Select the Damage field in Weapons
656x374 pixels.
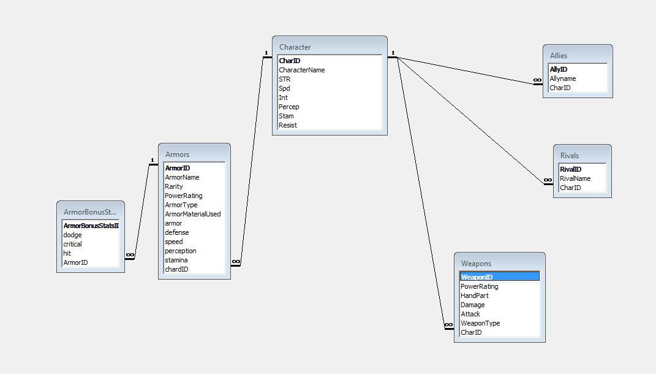click(472, 305)
